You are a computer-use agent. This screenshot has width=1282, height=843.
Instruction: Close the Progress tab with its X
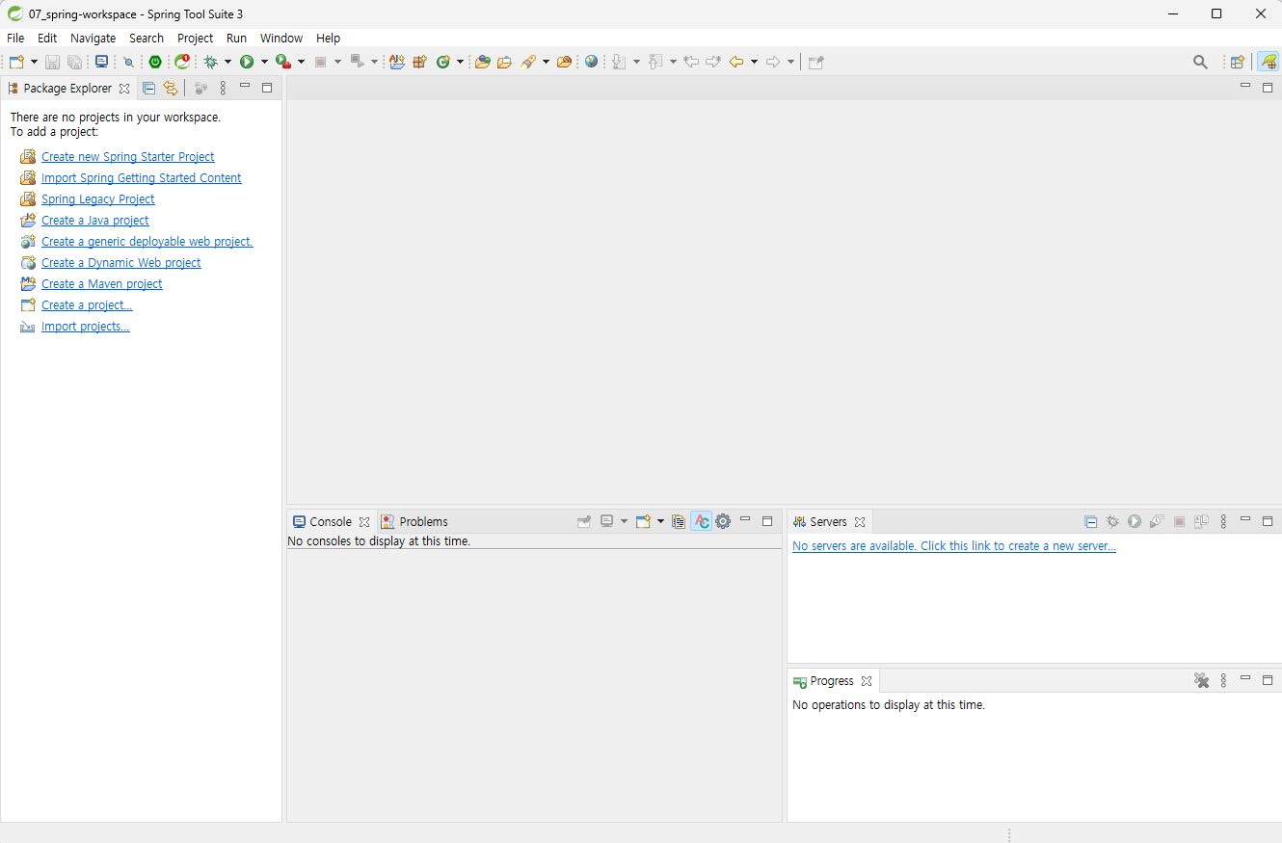click(867, 680)
